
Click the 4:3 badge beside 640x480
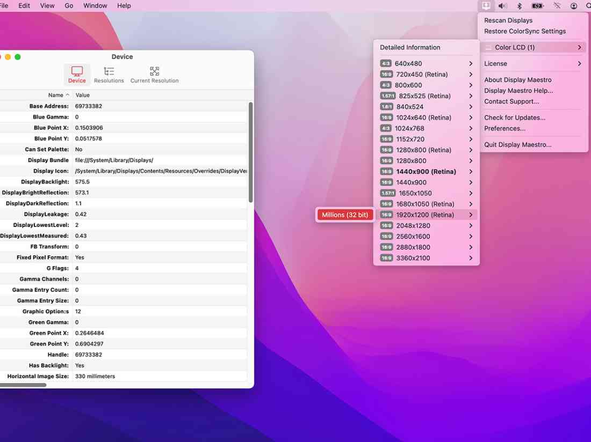[x=386, y=63]
